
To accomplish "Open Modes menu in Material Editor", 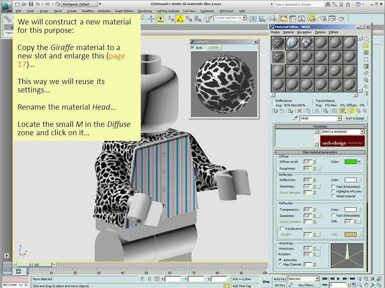I will pos(275,32).
